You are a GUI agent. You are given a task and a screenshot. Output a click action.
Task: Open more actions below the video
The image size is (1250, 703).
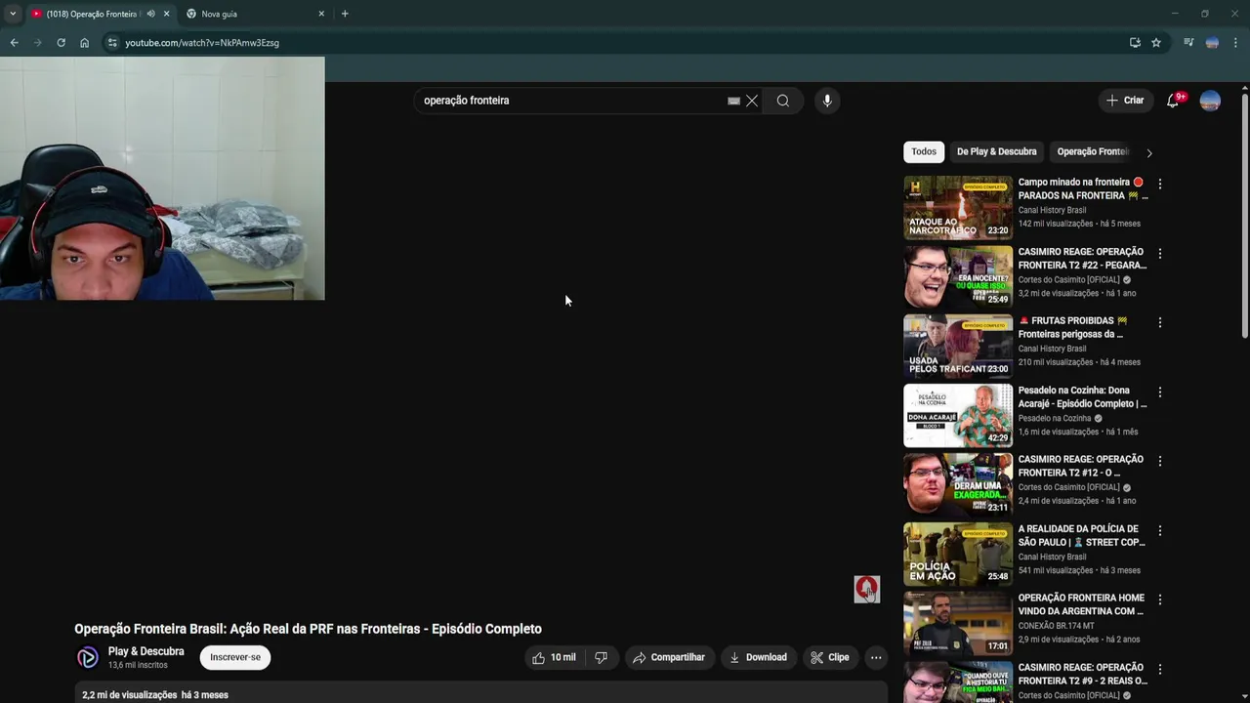[x=876, y=658]
